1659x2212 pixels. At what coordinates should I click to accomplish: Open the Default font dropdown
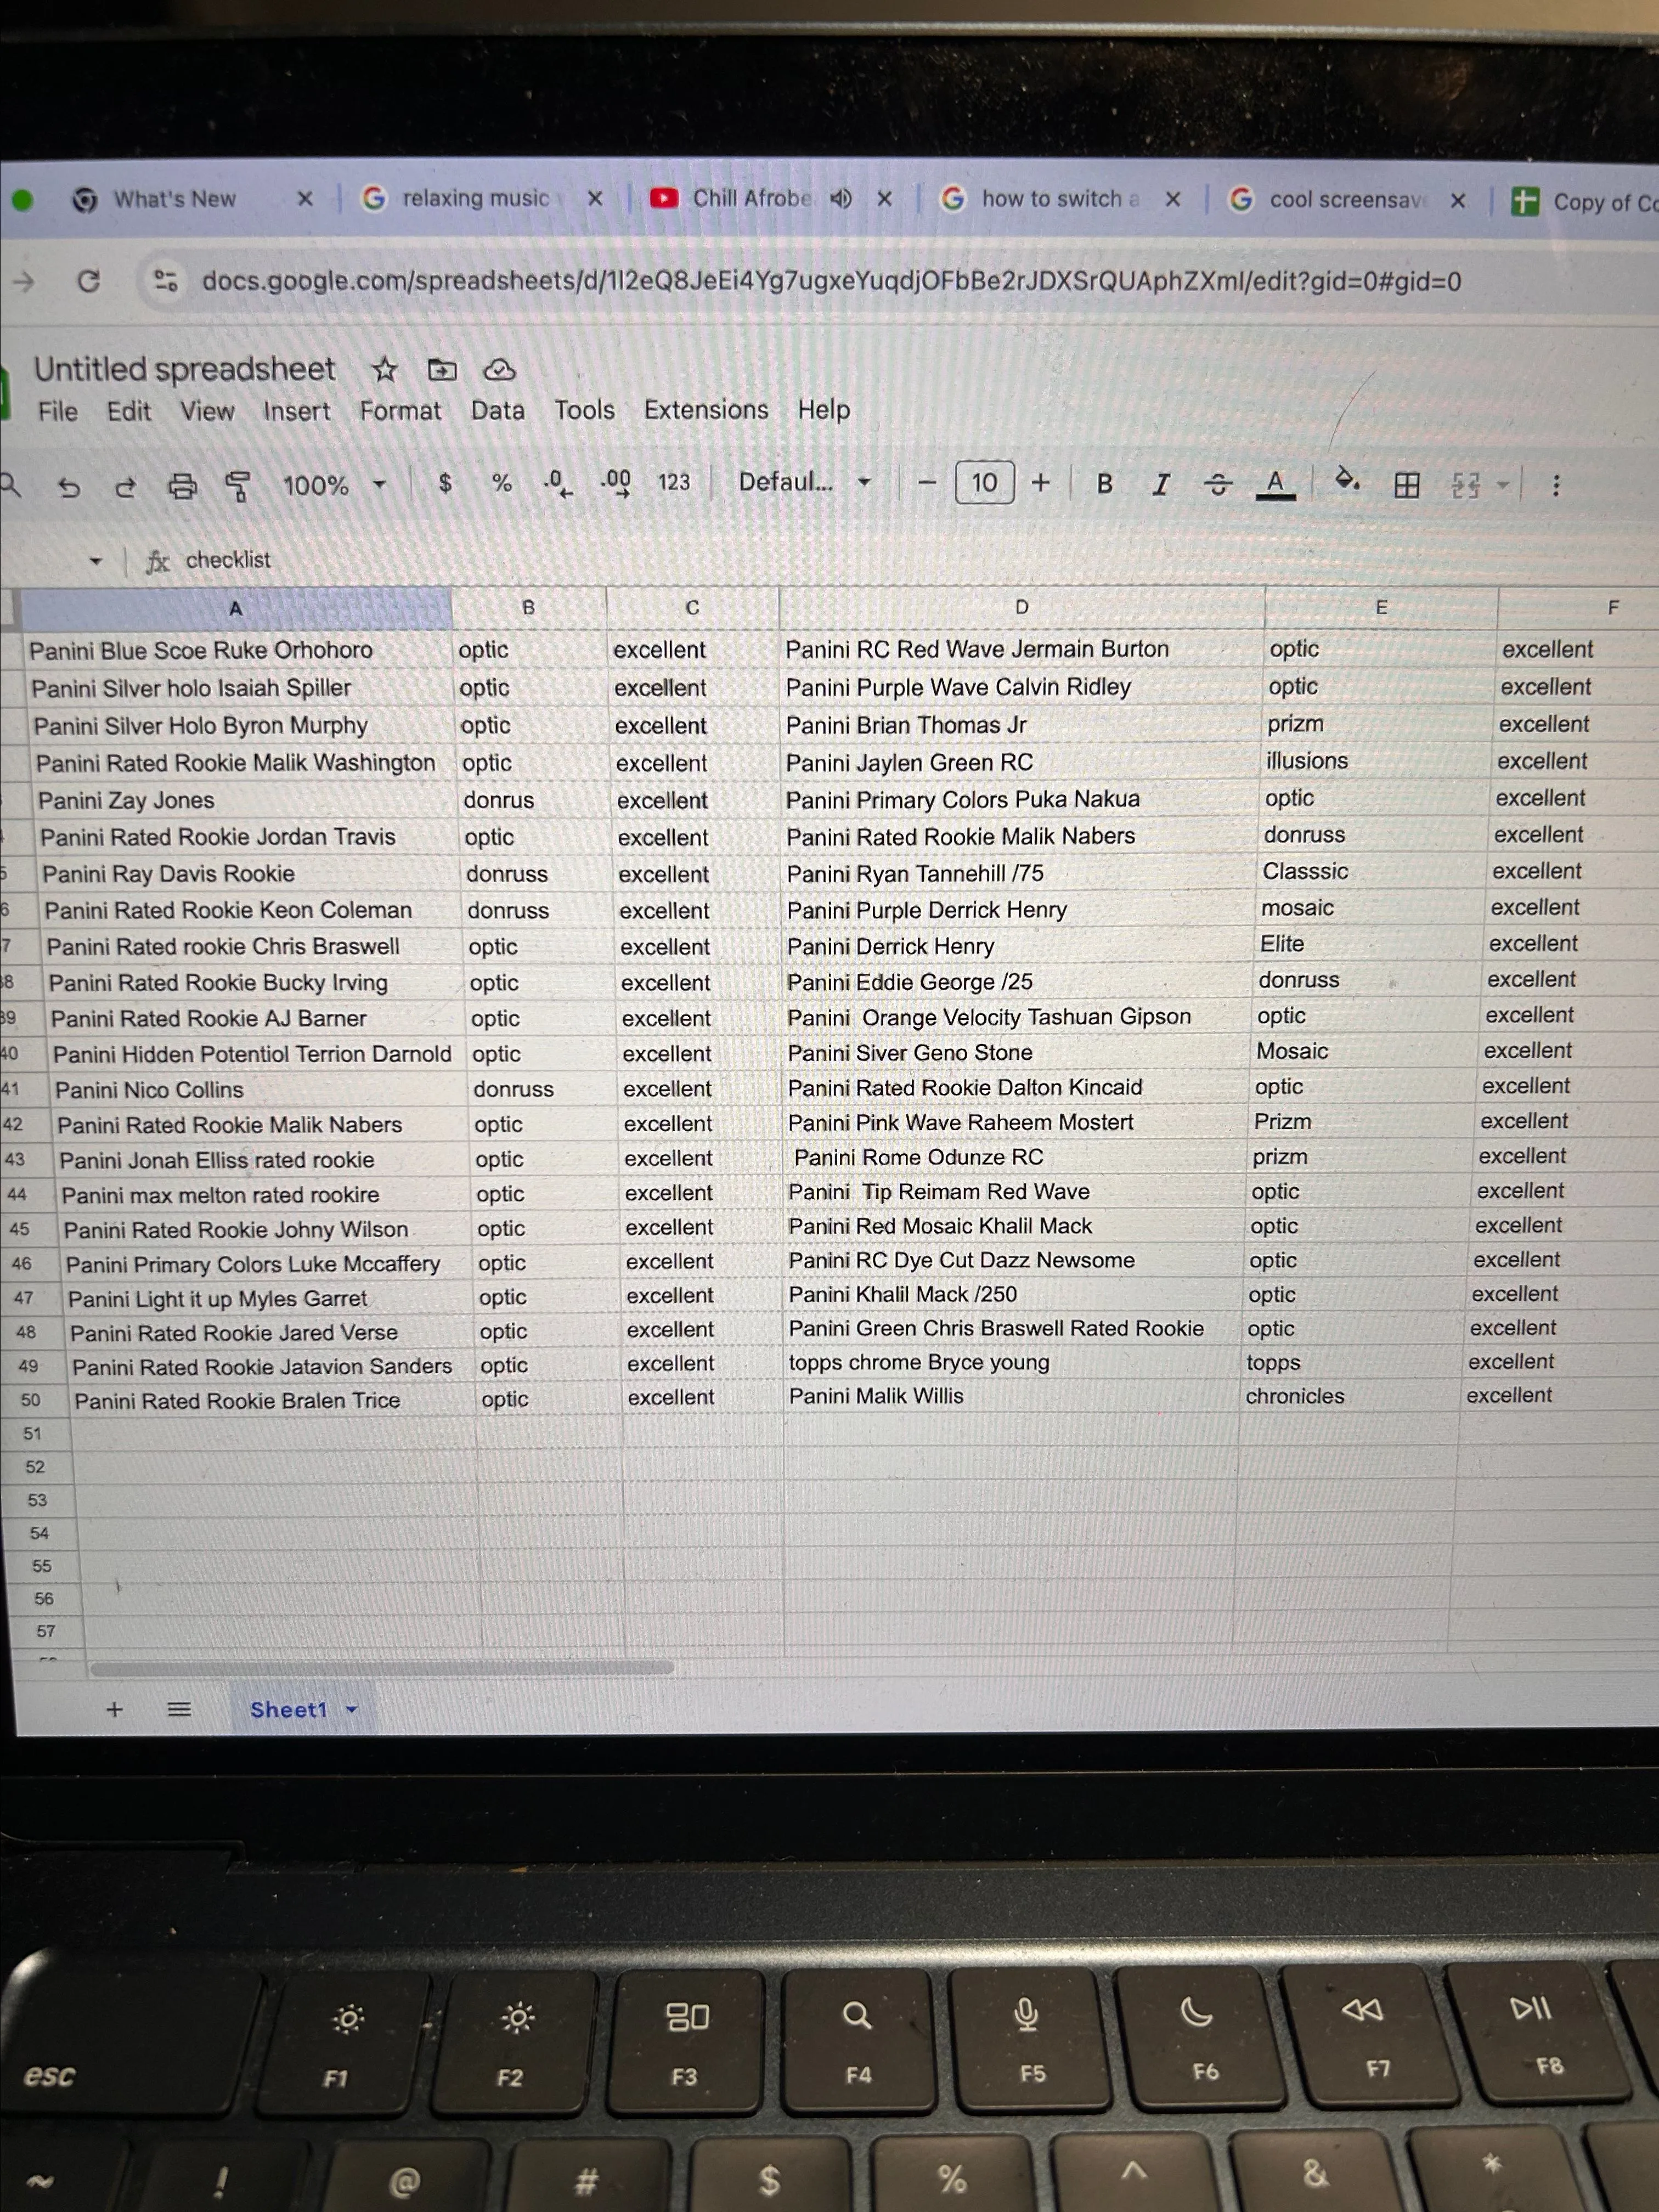(804, 482)
